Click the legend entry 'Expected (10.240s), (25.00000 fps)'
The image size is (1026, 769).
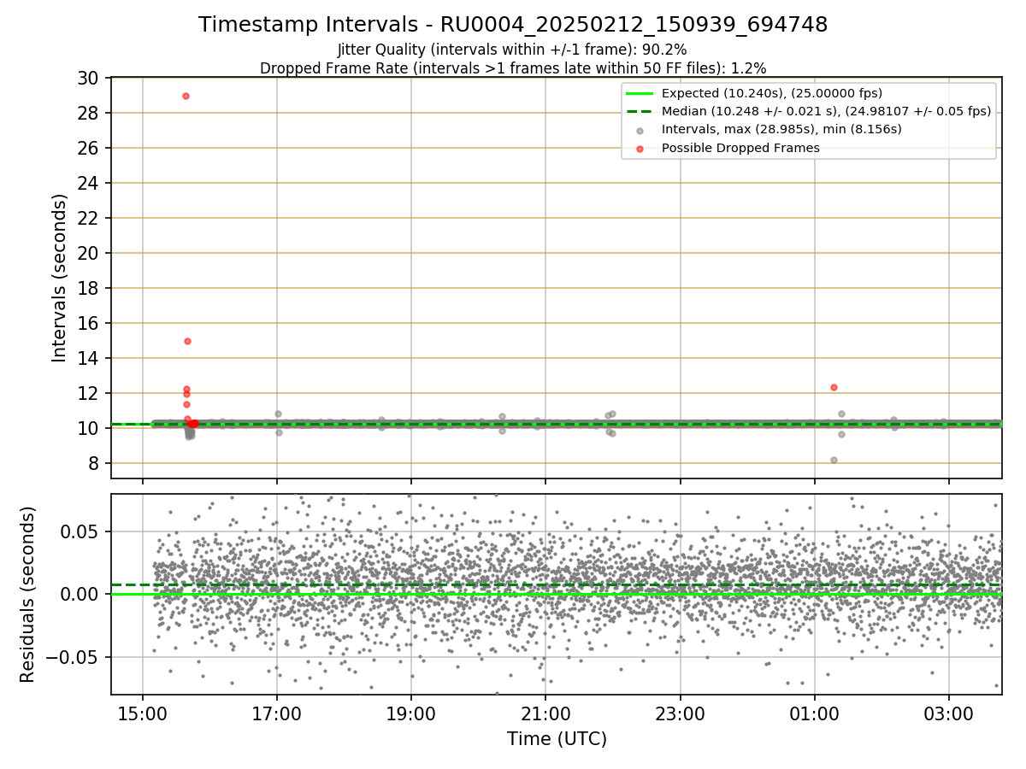coord(772,93)
